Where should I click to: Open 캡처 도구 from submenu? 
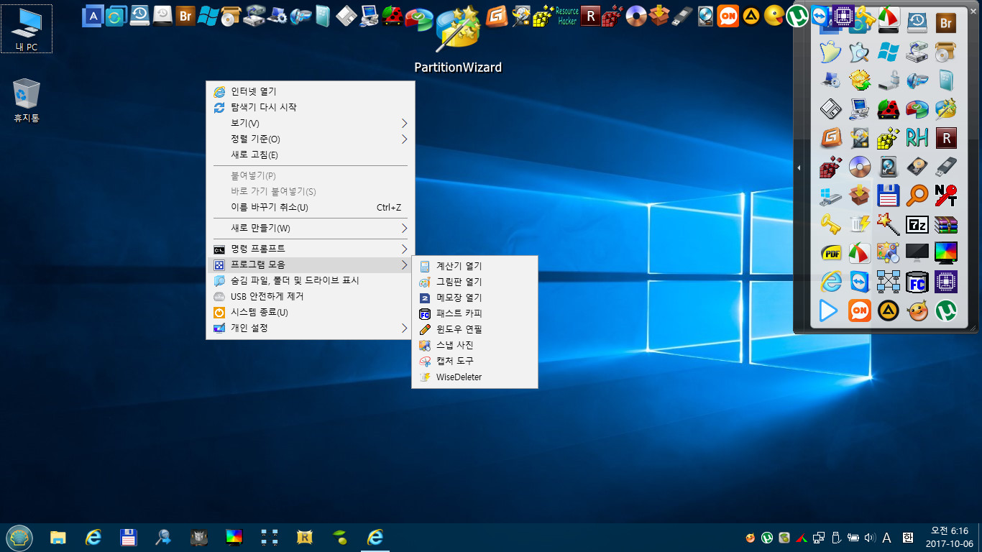tap(474, 361)
